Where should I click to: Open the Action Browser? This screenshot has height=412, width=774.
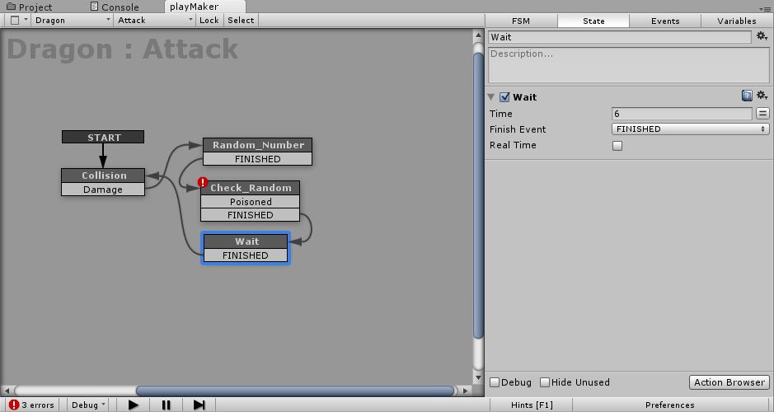(729, 382)
